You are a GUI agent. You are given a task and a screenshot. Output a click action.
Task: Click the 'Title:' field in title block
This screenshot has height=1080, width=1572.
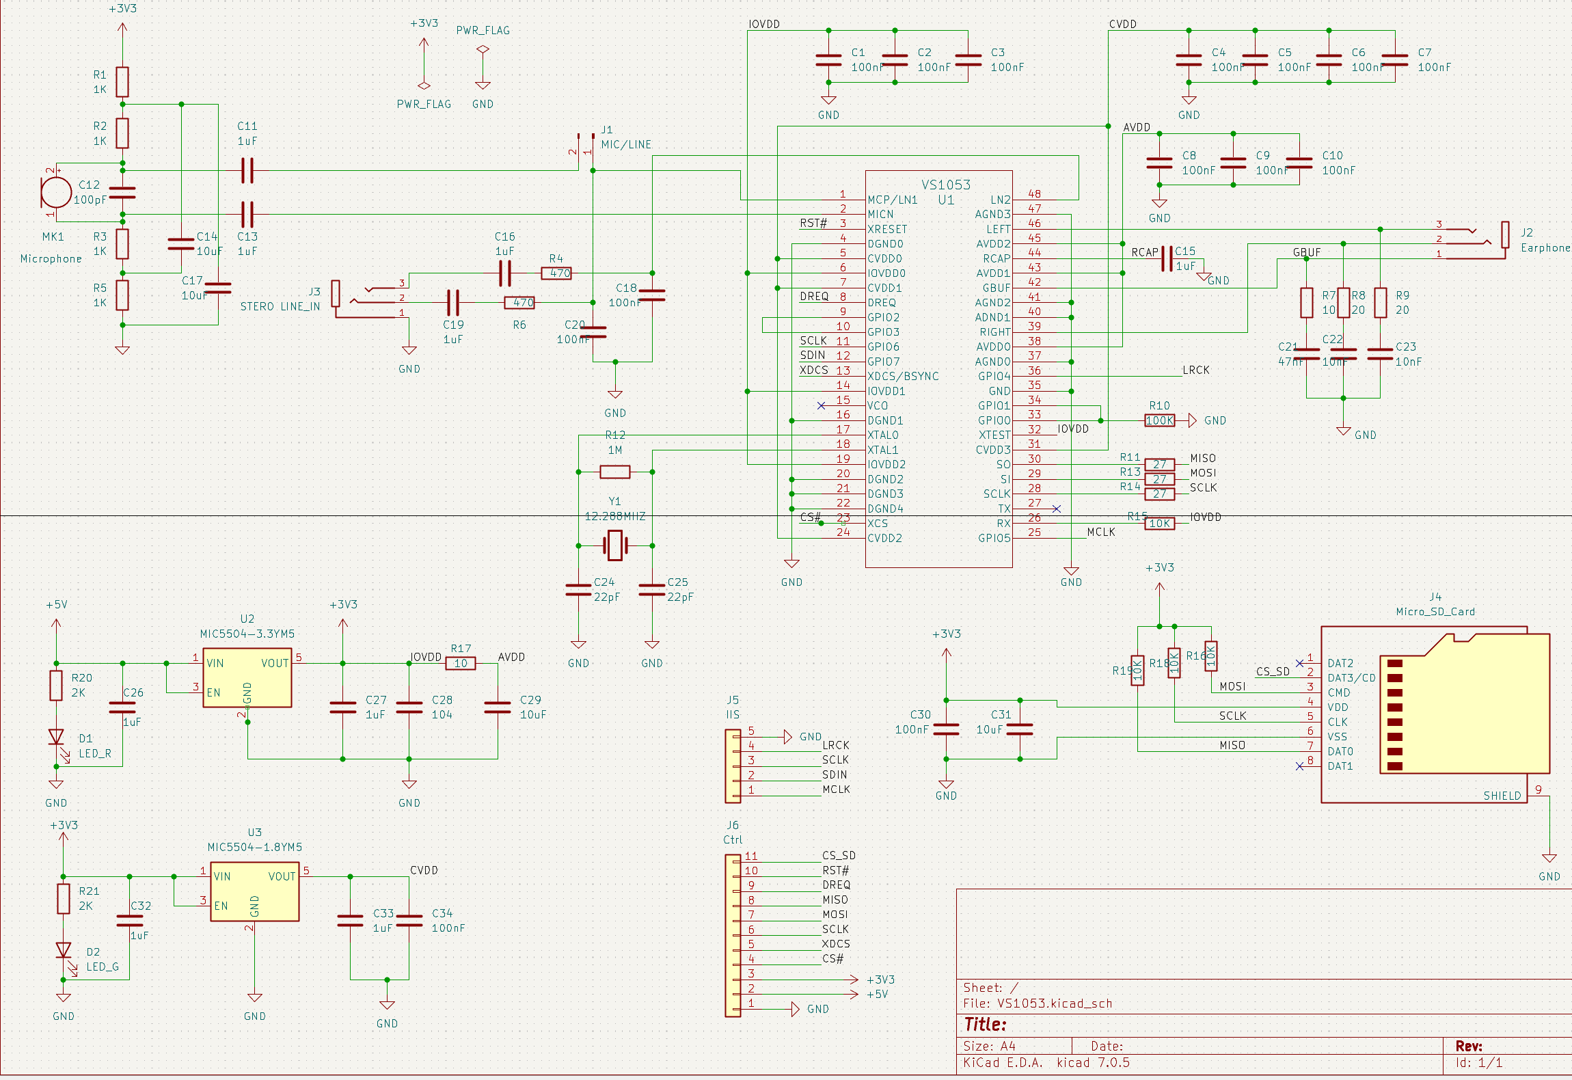pos(985,1024)
